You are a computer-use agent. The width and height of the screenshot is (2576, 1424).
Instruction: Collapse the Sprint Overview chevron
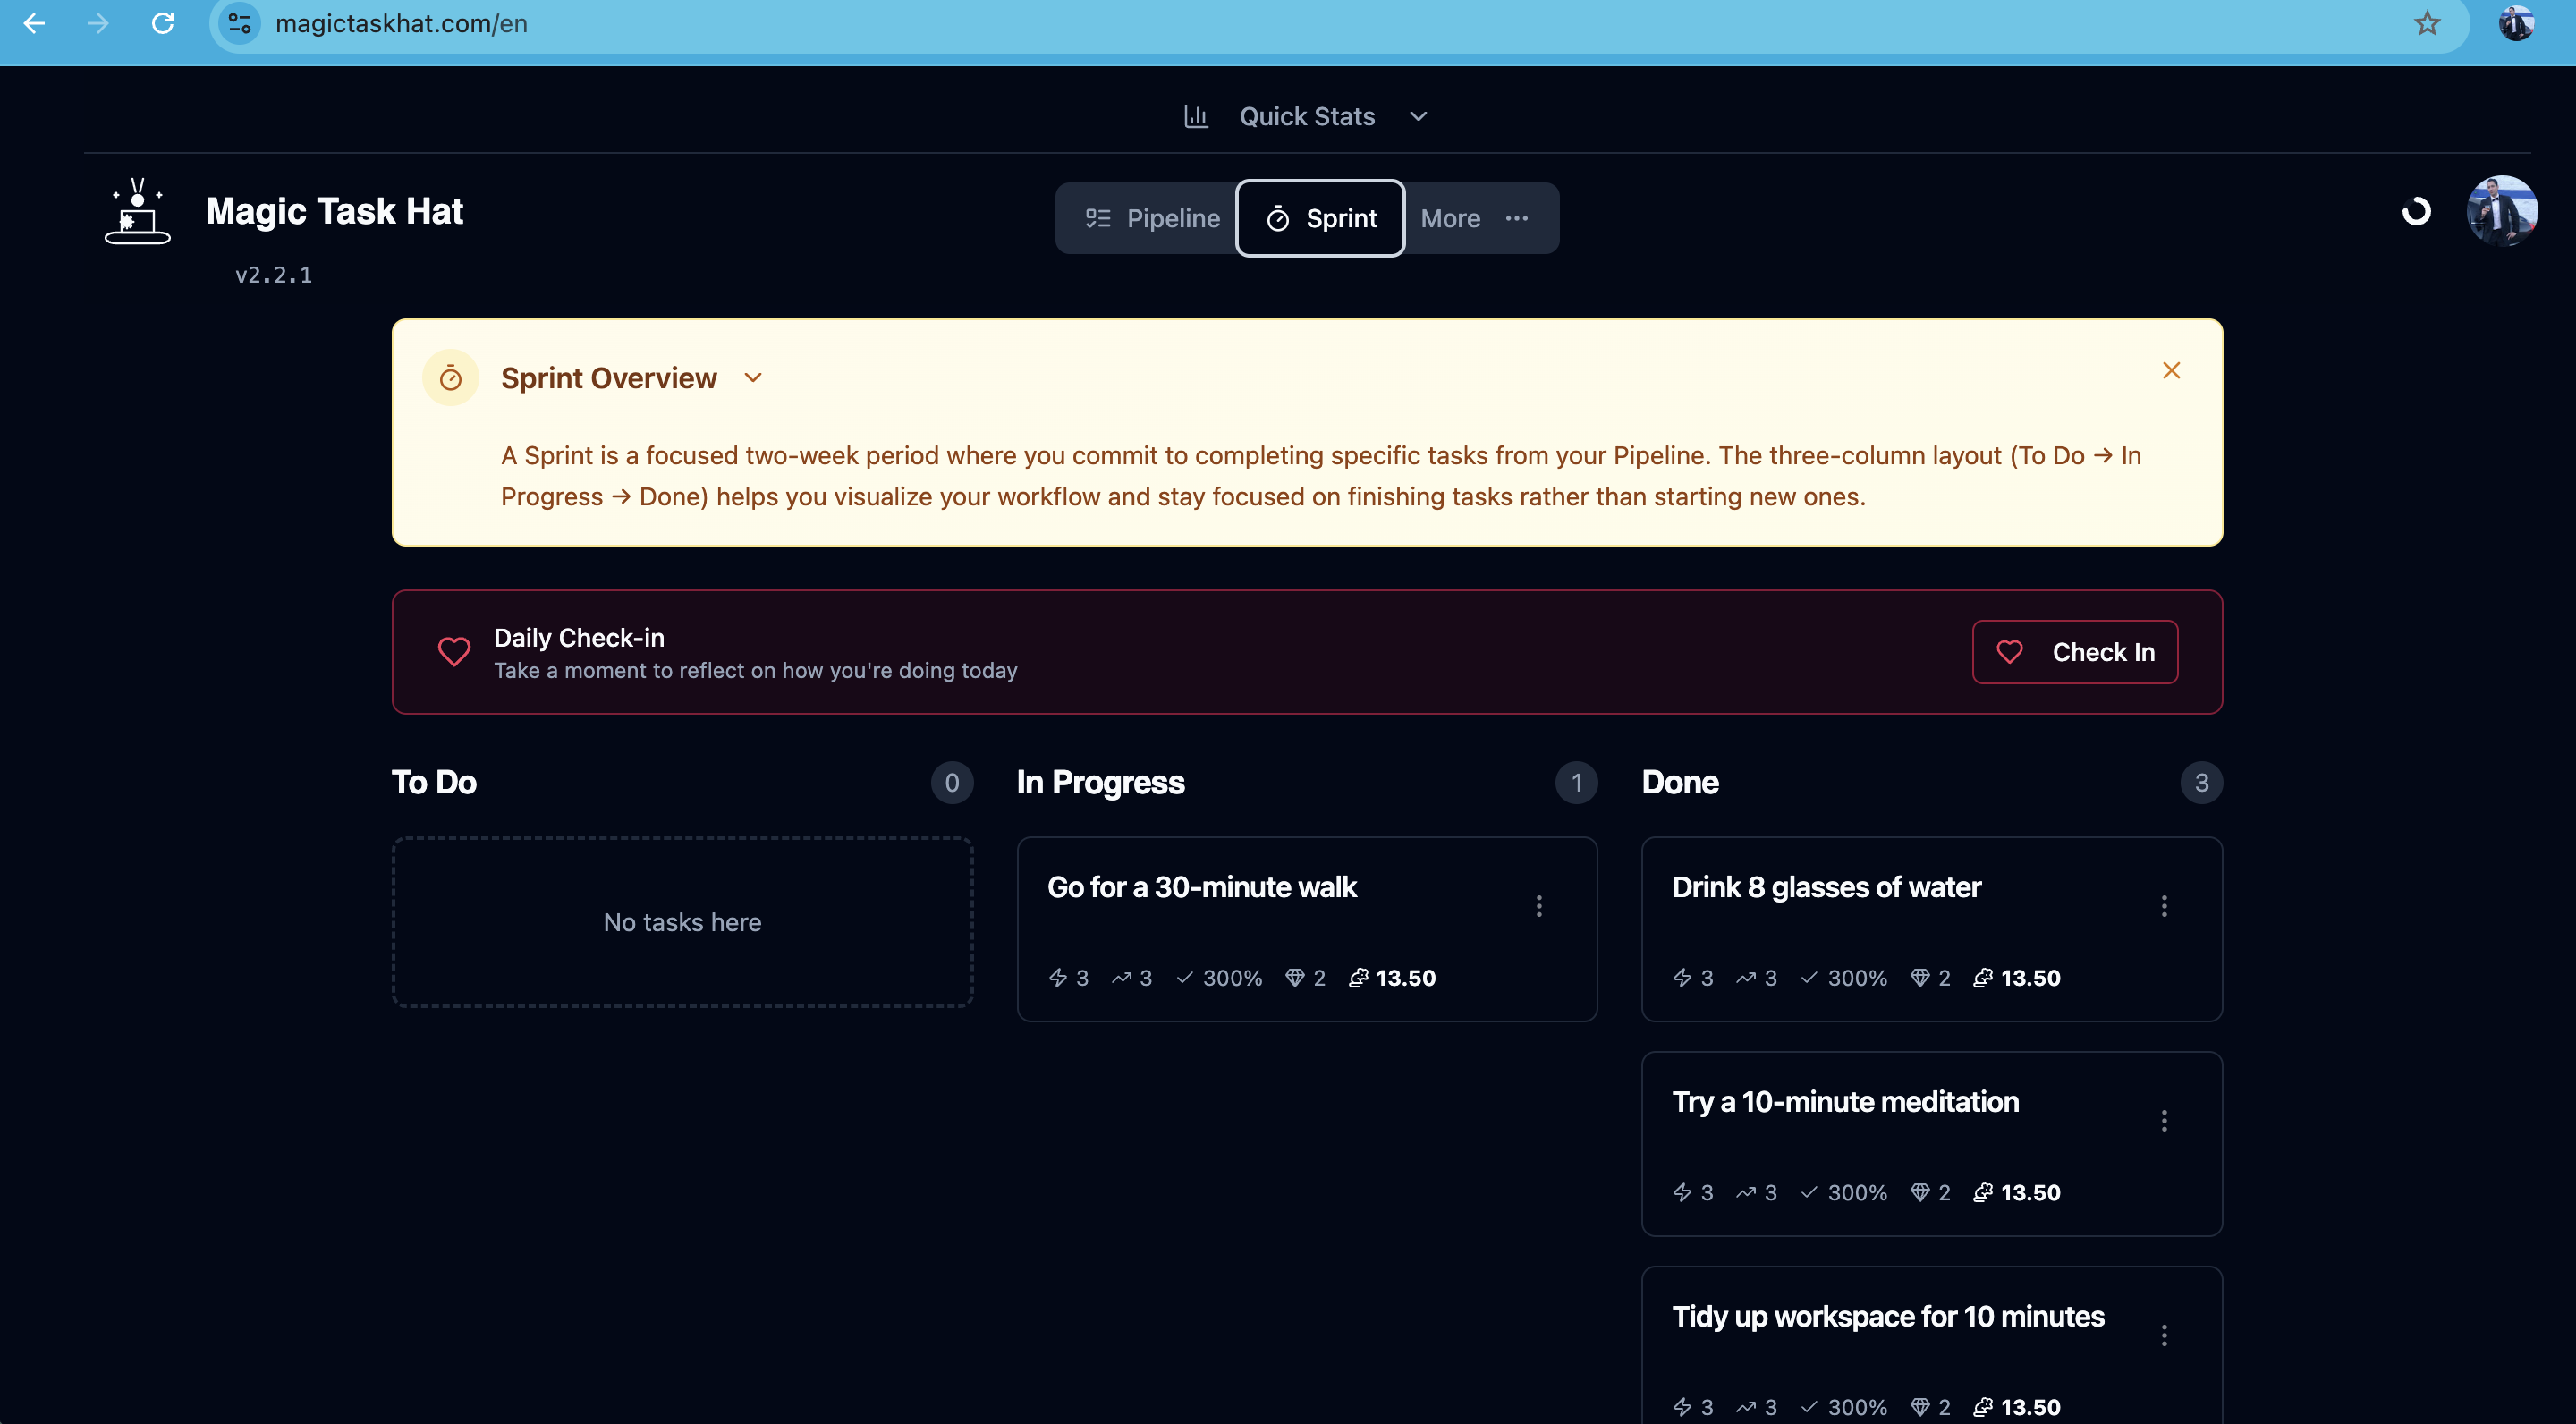coord(753,377)
